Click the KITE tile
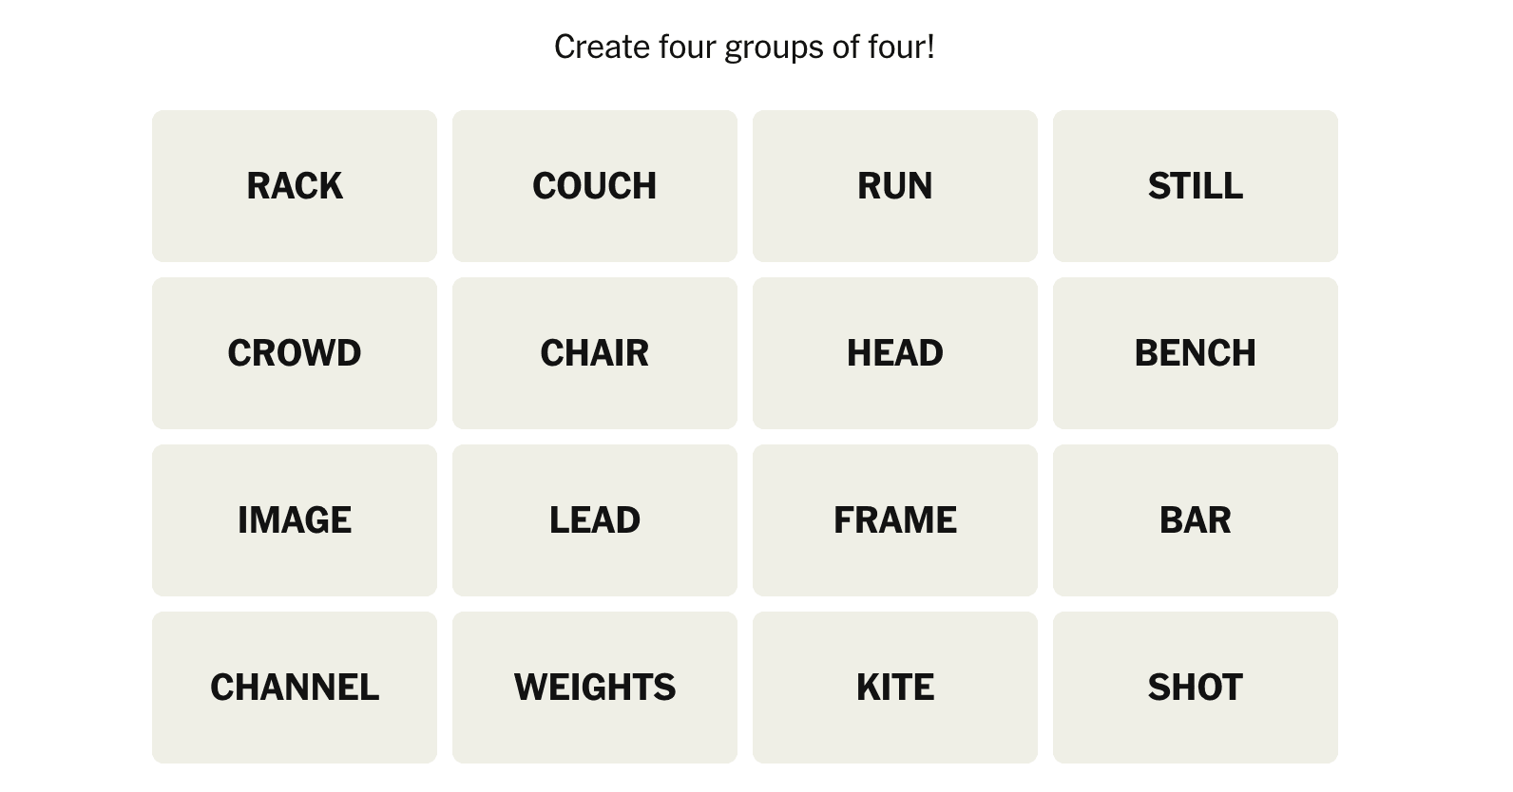 [x=895, y=688]
